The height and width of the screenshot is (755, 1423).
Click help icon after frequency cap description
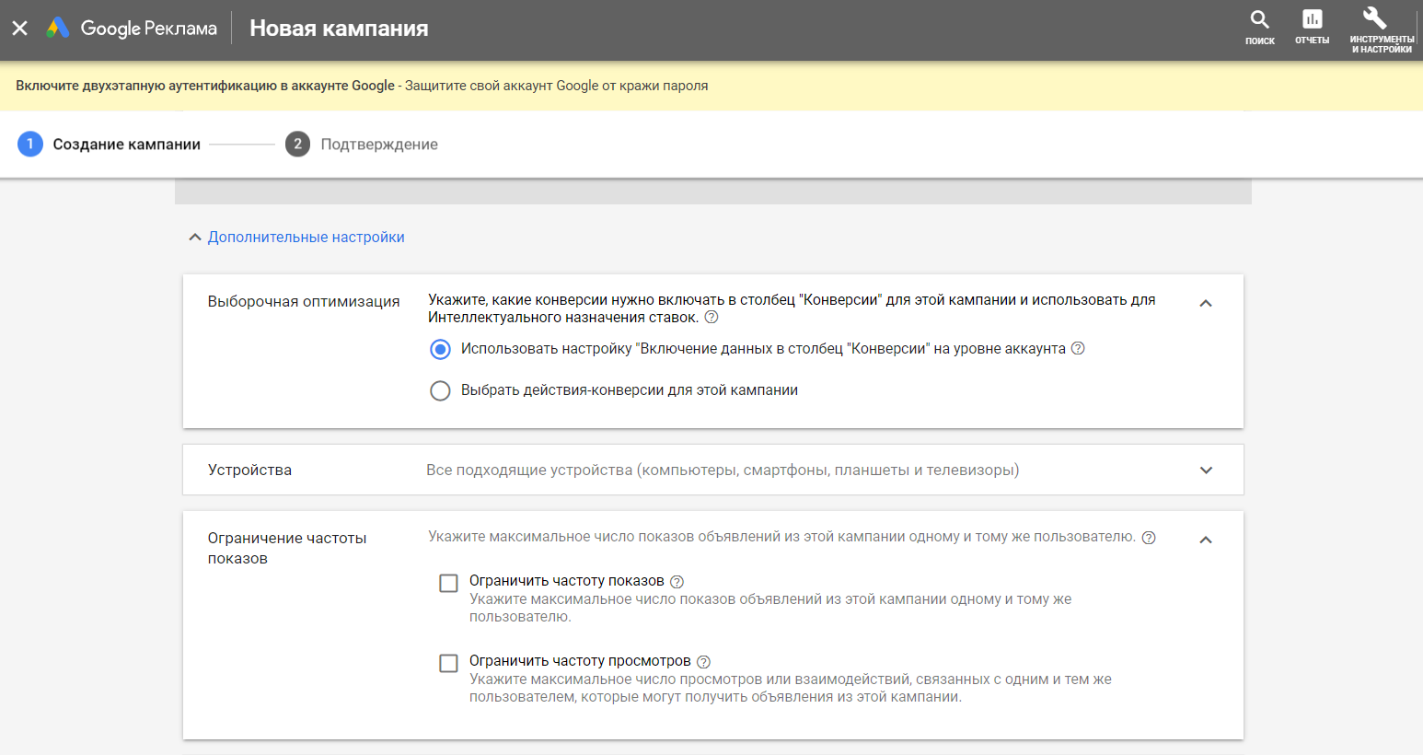(x=1149, y=538)
